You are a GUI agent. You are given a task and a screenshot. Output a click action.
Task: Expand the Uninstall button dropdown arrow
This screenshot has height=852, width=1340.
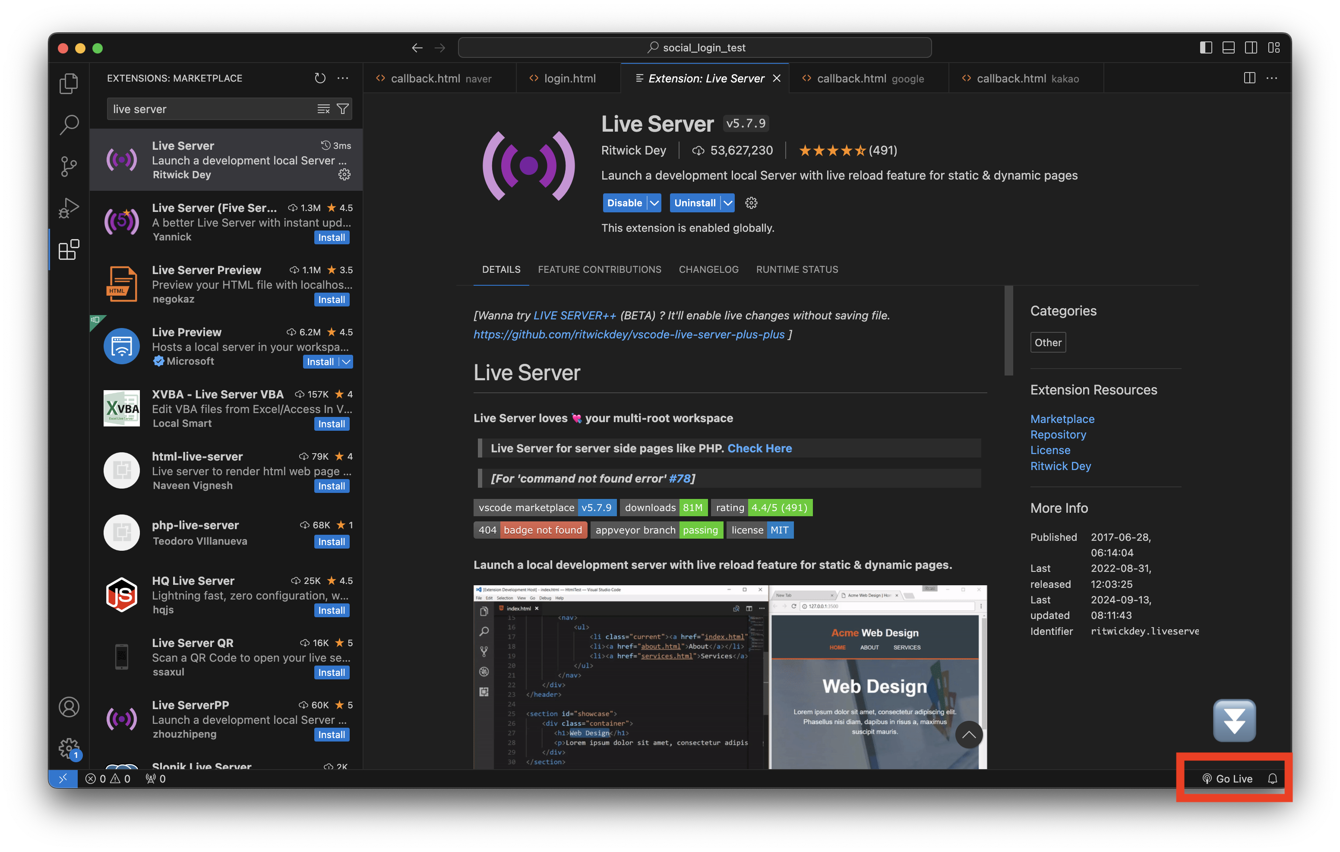(x=727, y=203)
